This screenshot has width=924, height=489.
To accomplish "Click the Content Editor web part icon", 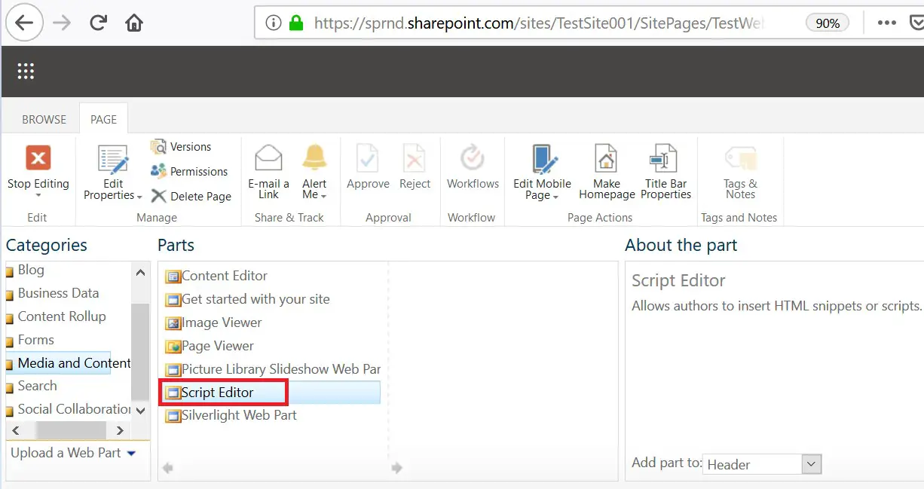I will click(x=173, y=277).
